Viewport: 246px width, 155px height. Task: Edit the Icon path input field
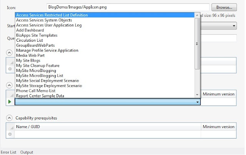point(128,7)
